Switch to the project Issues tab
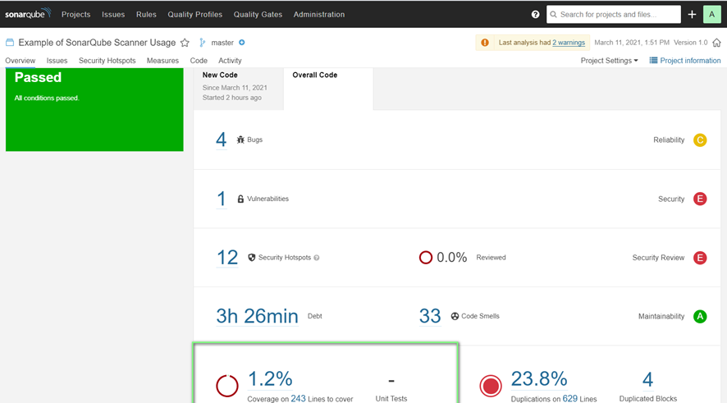The height and width of the screenshot is (403, 727). point(57,61)
